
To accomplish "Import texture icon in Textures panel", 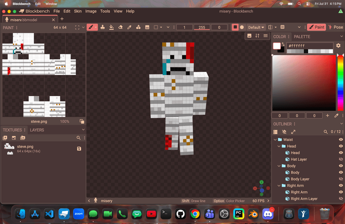I will pos(14,138).
